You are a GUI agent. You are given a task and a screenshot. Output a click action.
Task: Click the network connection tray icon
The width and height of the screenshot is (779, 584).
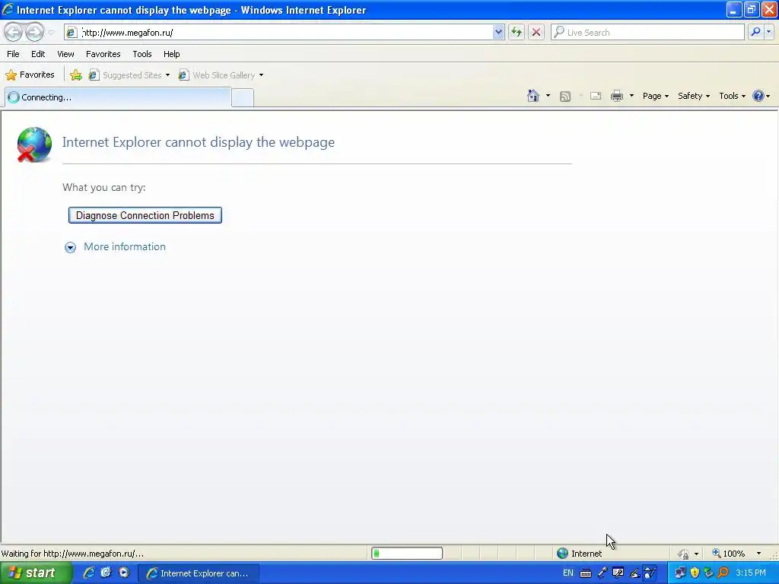click(679, 573)
